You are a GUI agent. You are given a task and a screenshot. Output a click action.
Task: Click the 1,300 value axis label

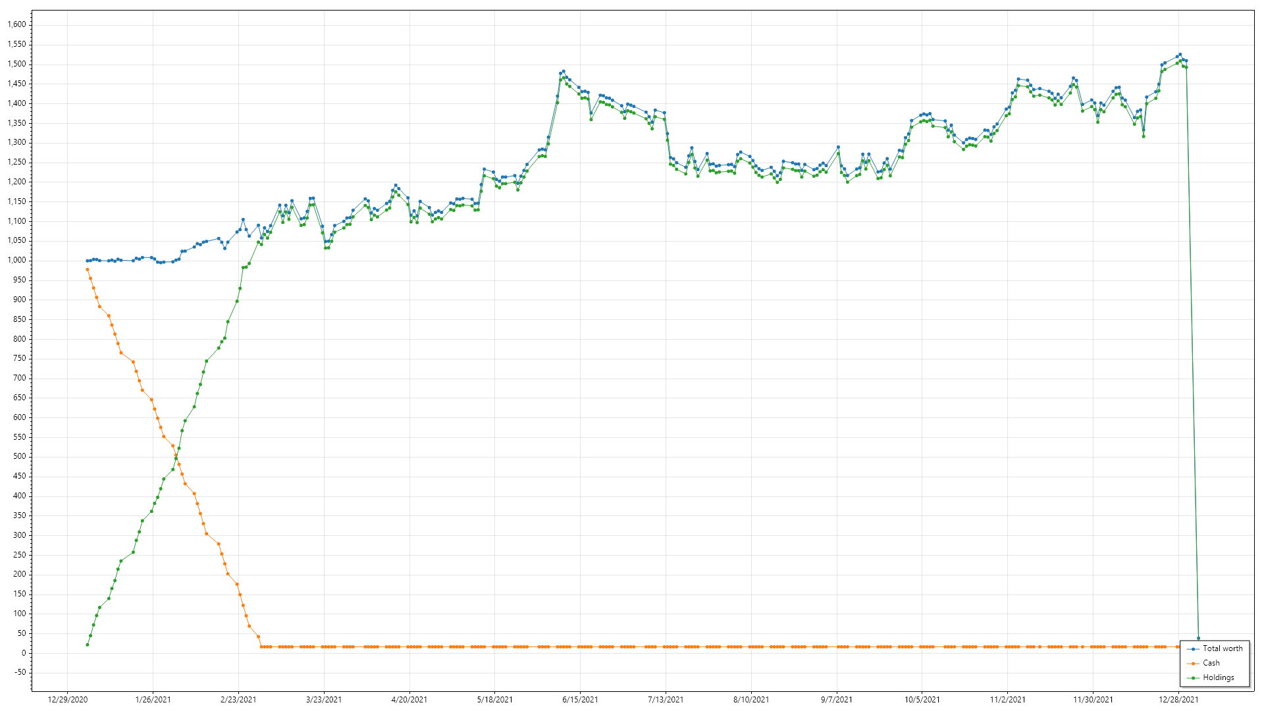click(16, 143)
